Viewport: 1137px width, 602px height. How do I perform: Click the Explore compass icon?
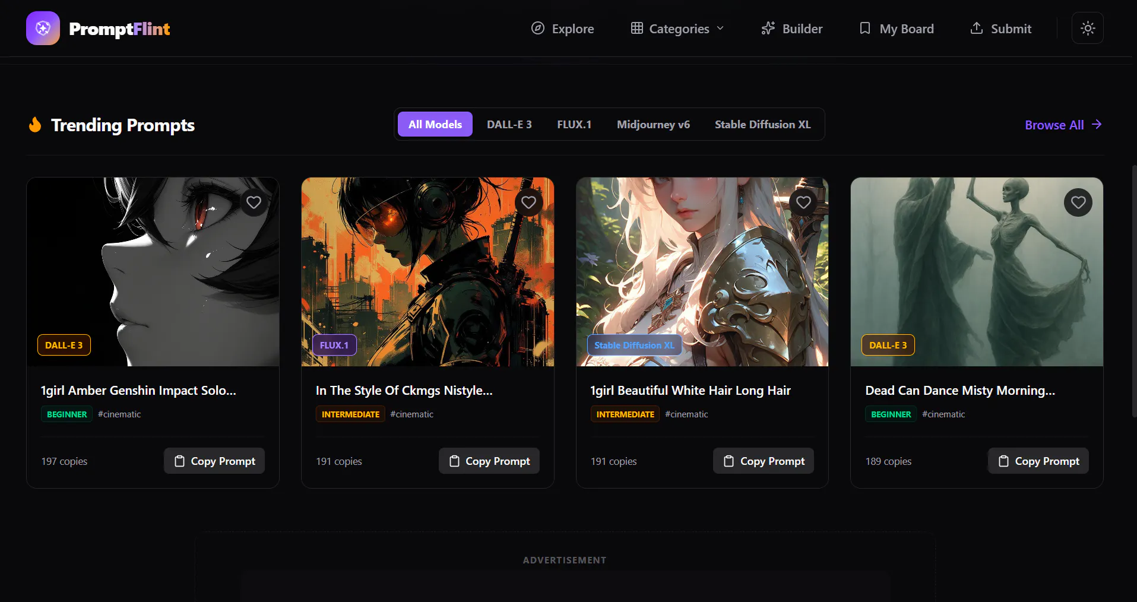pos(538,28)
